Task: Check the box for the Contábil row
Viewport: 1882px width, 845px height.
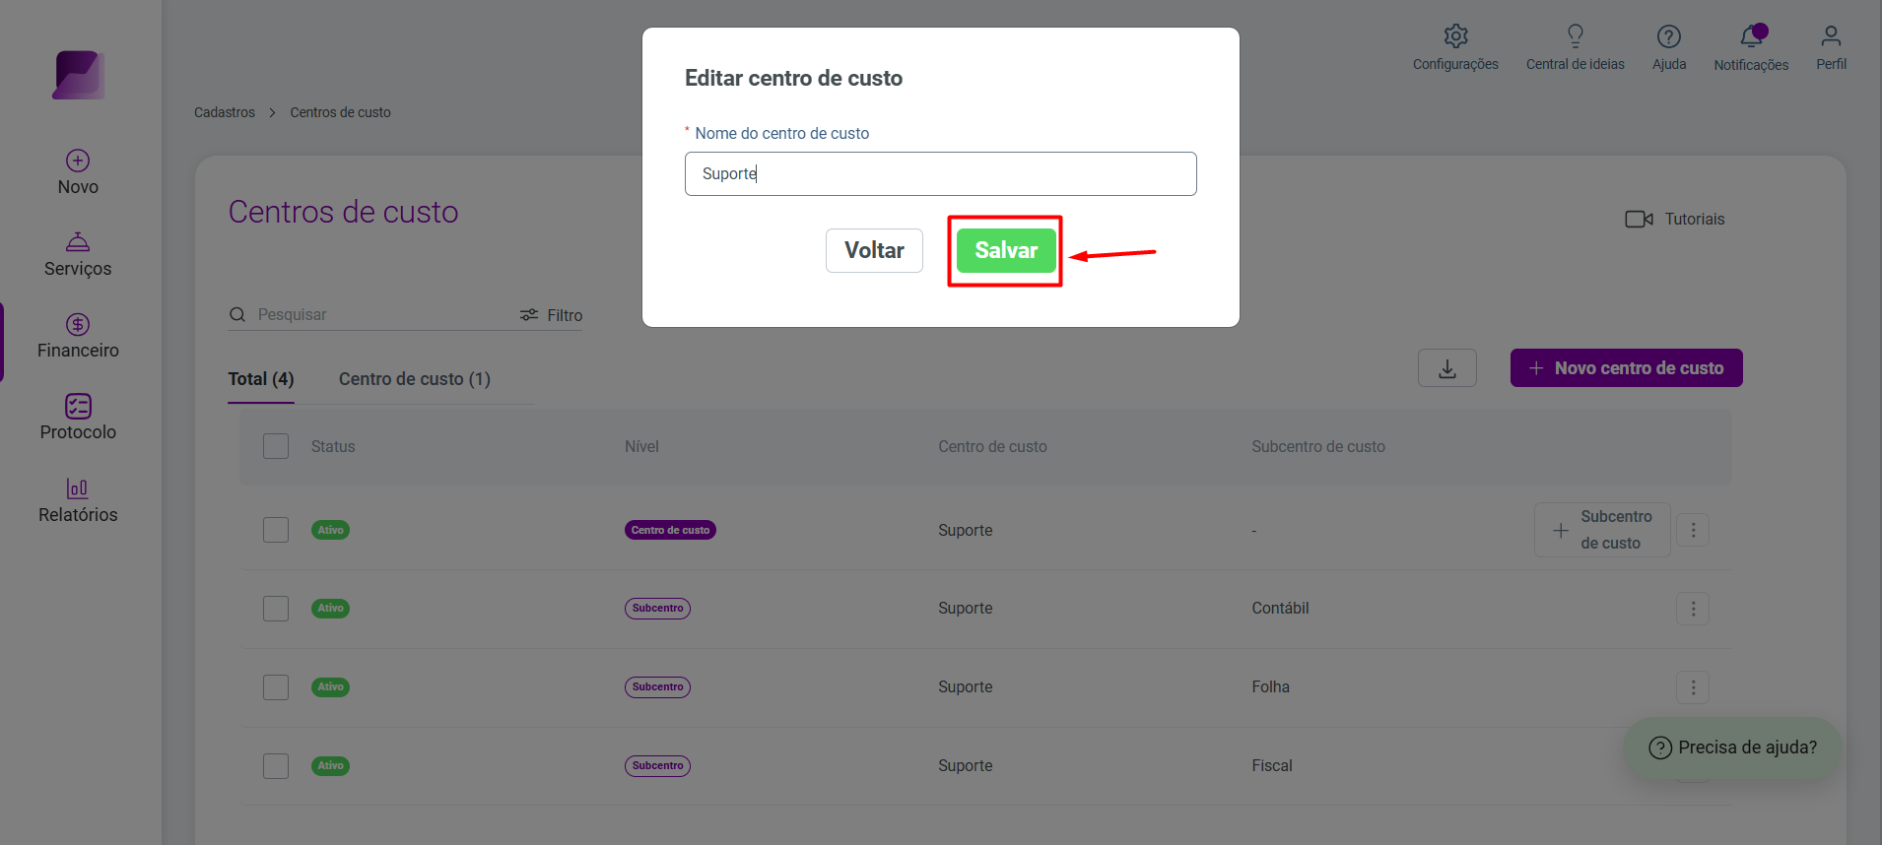Action: coord(276,609)
